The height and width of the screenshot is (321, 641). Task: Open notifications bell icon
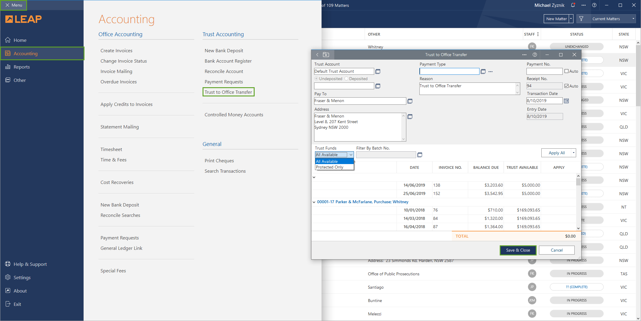(573, 5)
